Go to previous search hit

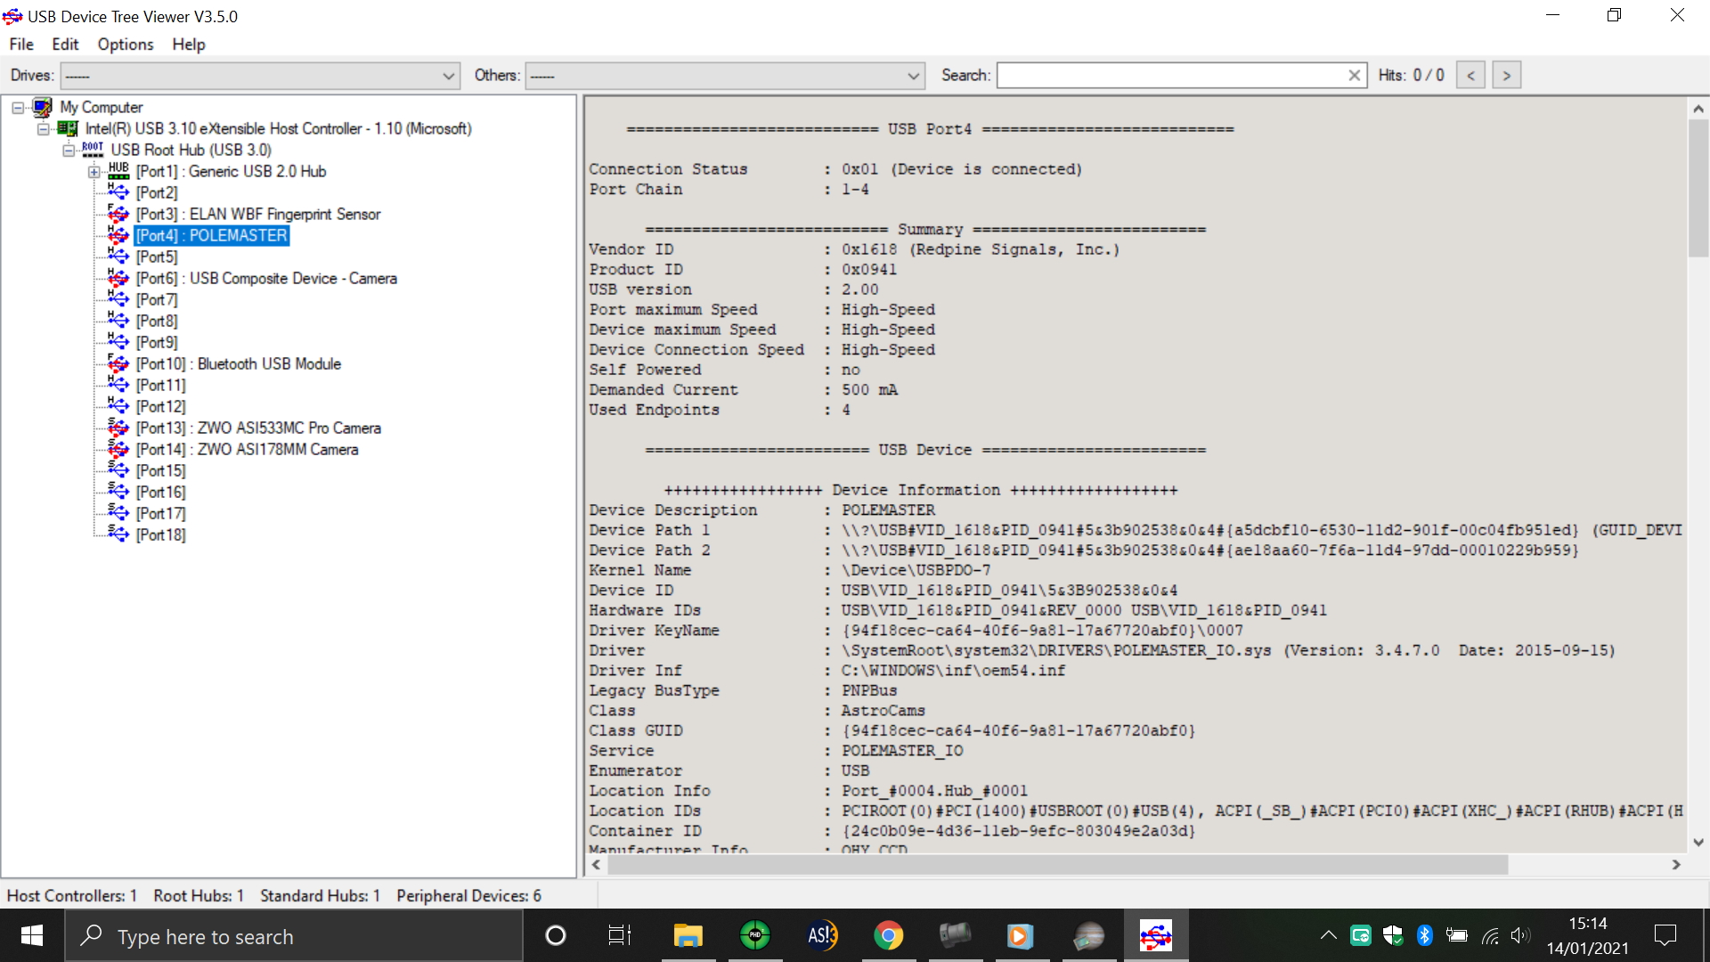[x=1470, y=76]
